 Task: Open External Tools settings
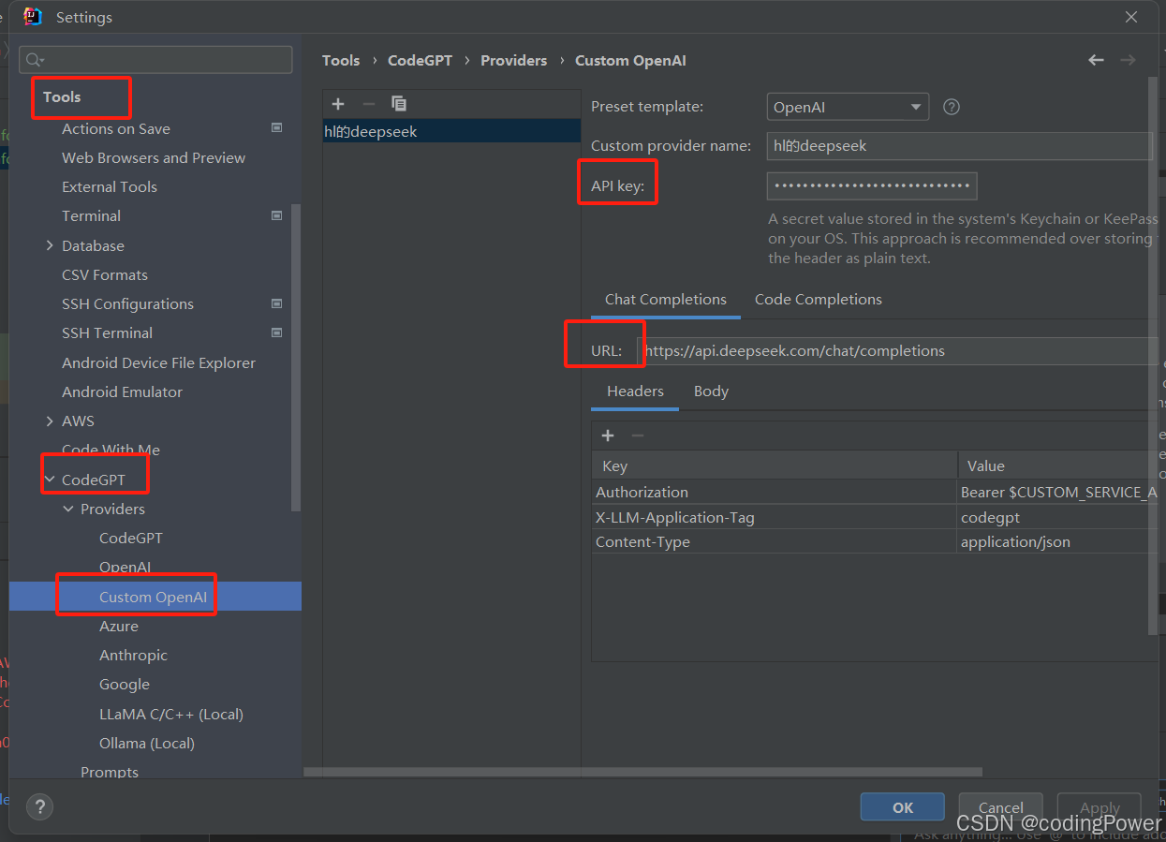click(x=110, y=186)
